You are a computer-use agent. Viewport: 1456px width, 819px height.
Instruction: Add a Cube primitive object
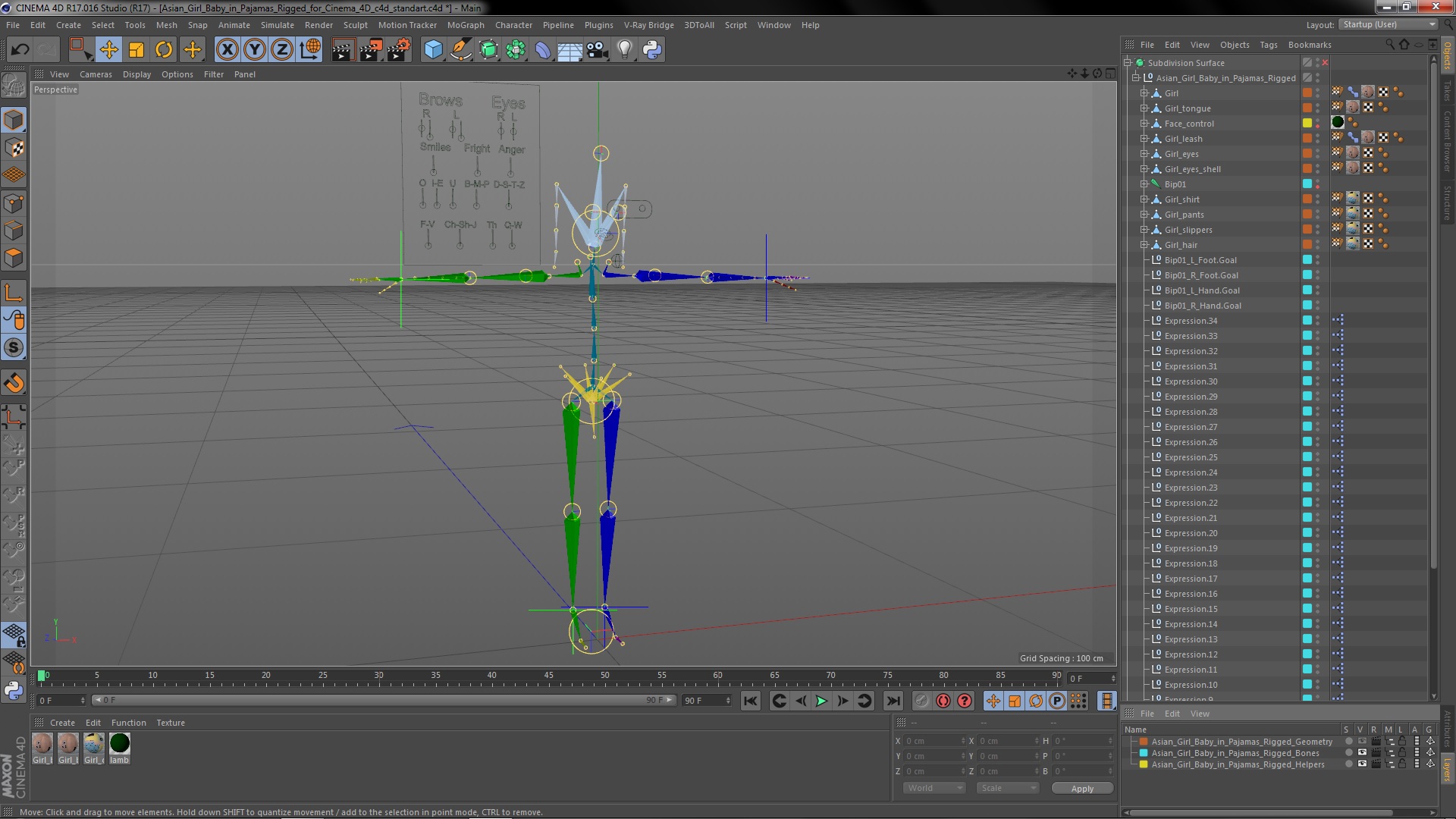pos(433,50)
